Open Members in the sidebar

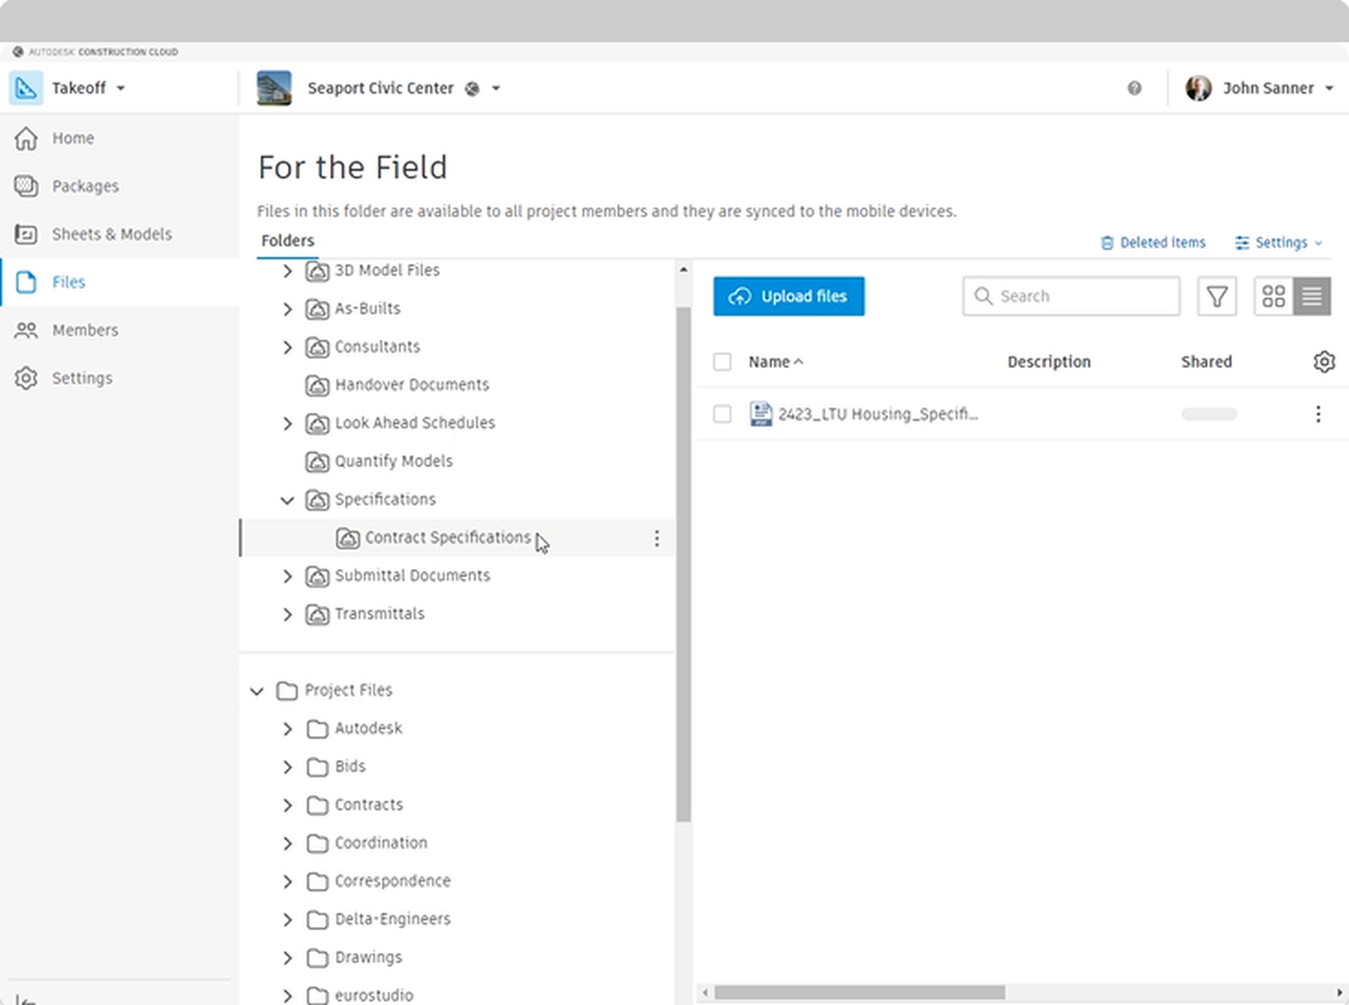coord(119,330)
